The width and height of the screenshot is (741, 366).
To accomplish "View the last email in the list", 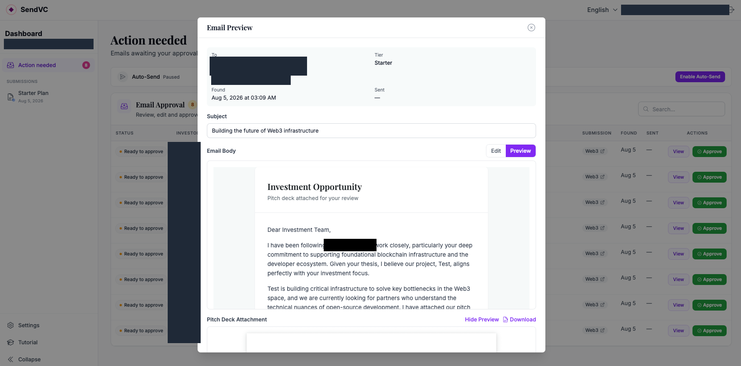I will click(x=678, y=331).
